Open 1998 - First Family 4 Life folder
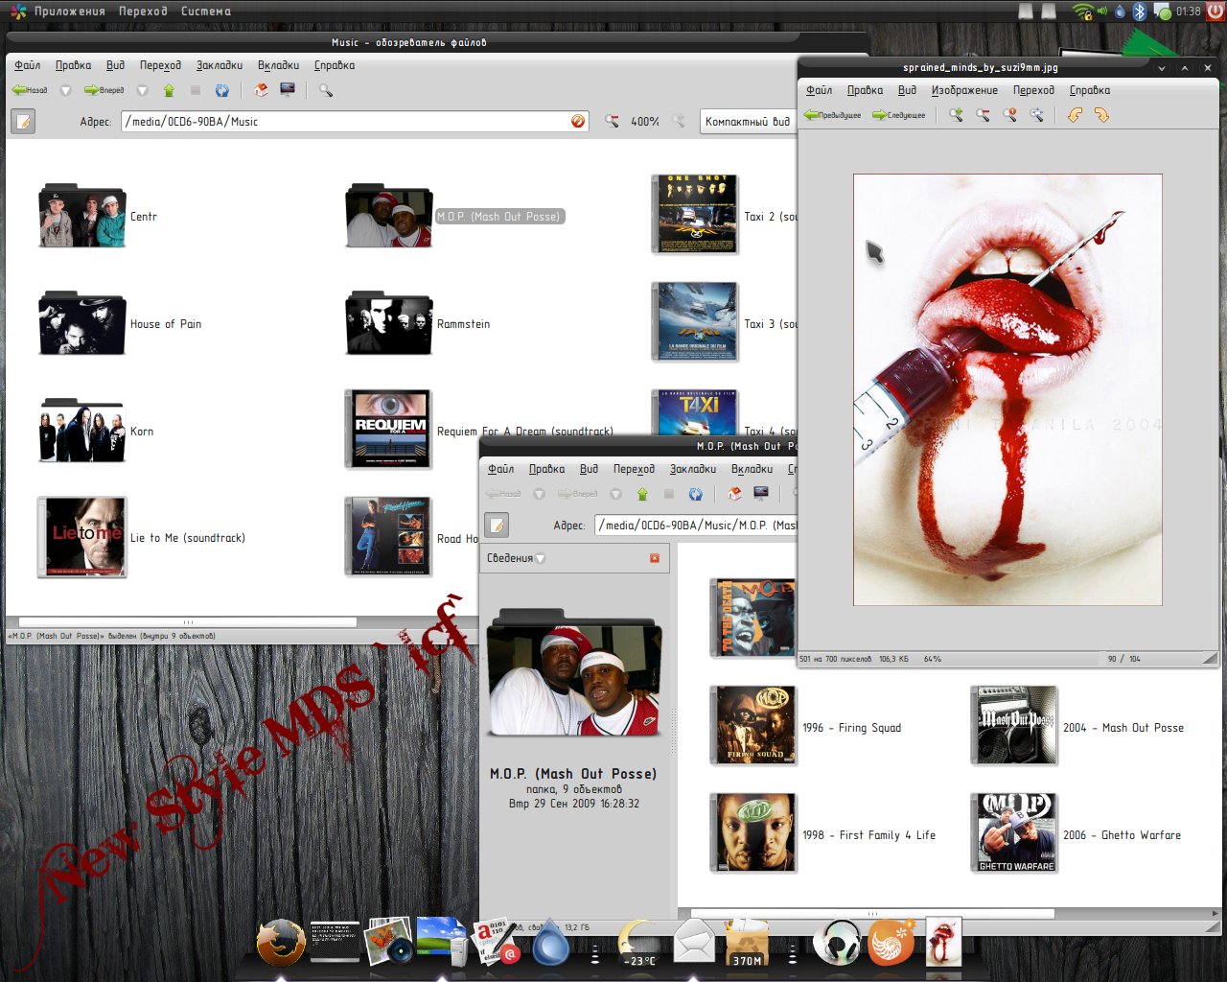Image resolution: width=1227 pixels, height=982 pixels. coord(753,833)
